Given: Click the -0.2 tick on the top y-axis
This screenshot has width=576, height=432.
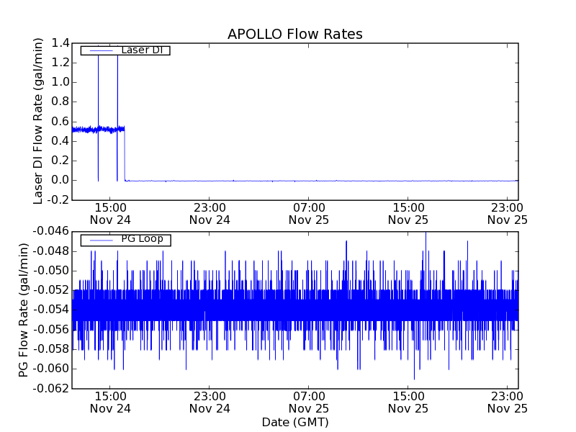Looking at the screenshot, I should tap(58, 199).
